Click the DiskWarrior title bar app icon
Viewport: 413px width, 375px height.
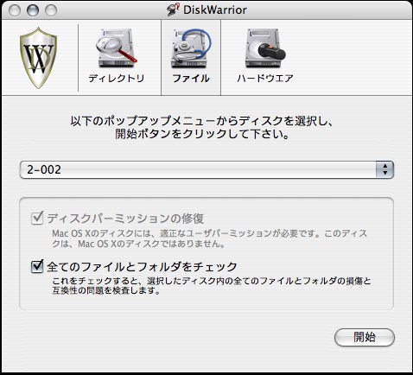click(173, 10)
